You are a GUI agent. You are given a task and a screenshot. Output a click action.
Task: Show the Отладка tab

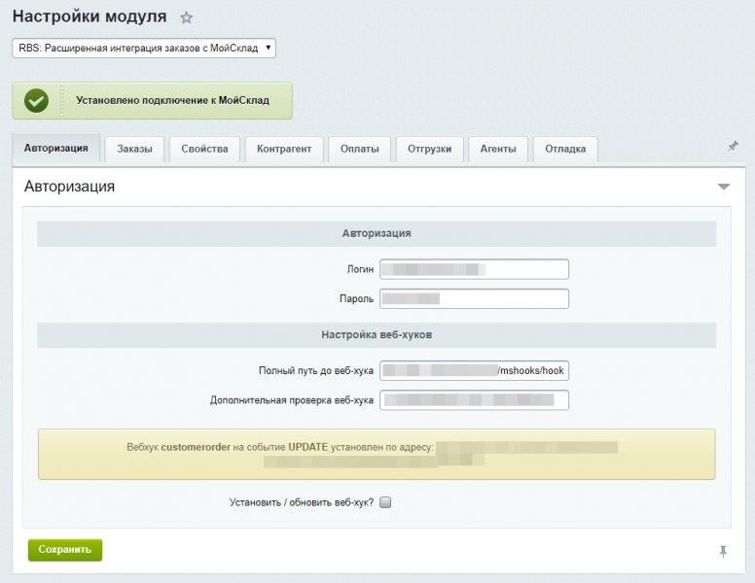coord(565,149)
